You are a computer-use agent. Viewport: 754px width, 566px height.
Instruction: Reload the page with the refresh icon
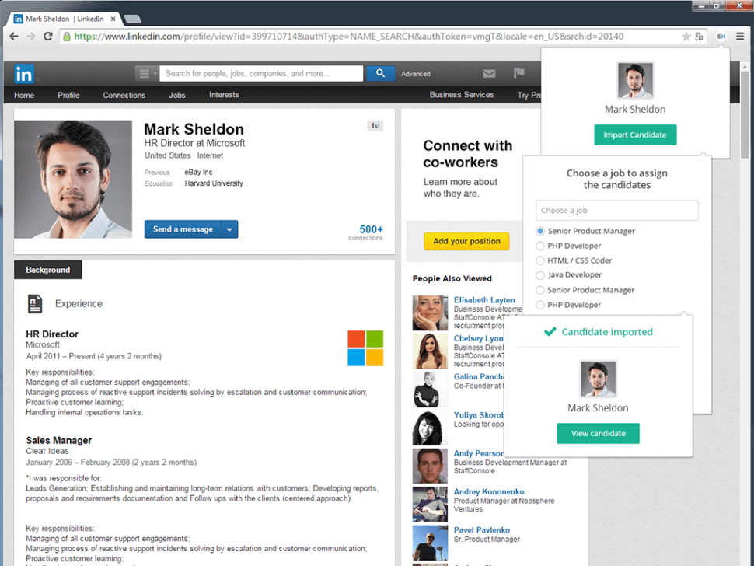click(47, 36)
